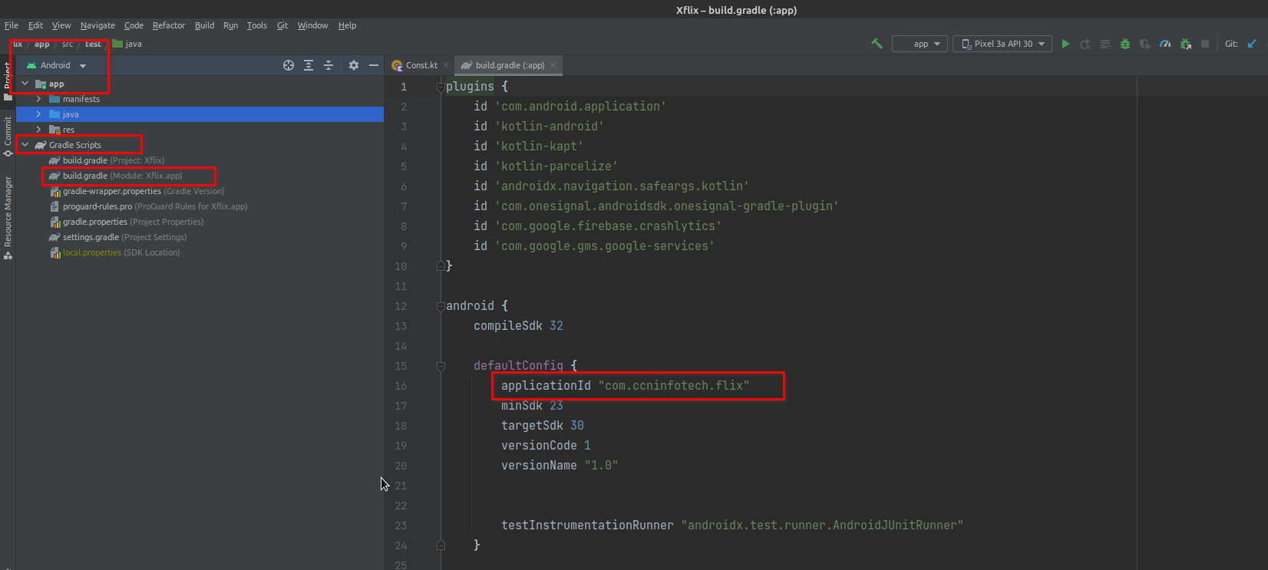Expand the manifests folder
Viewport: 1268px width, 570px height.
38,99
